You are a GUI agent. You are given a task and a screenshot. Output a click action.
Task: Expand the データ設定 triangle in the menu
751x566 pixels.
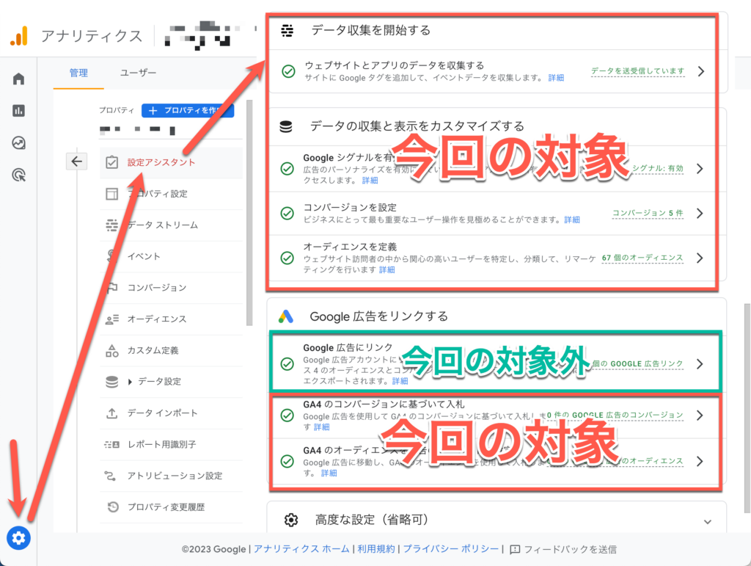click(x=130, y=382)
